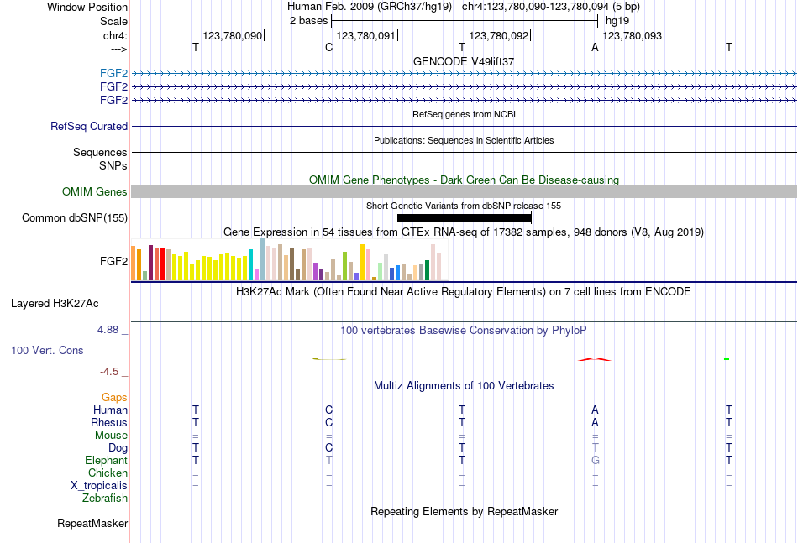The height and width of the screenshot is (543, 798).
Task: Click the FGF2 label beside the GTEx chart
Action: point(113,261)
